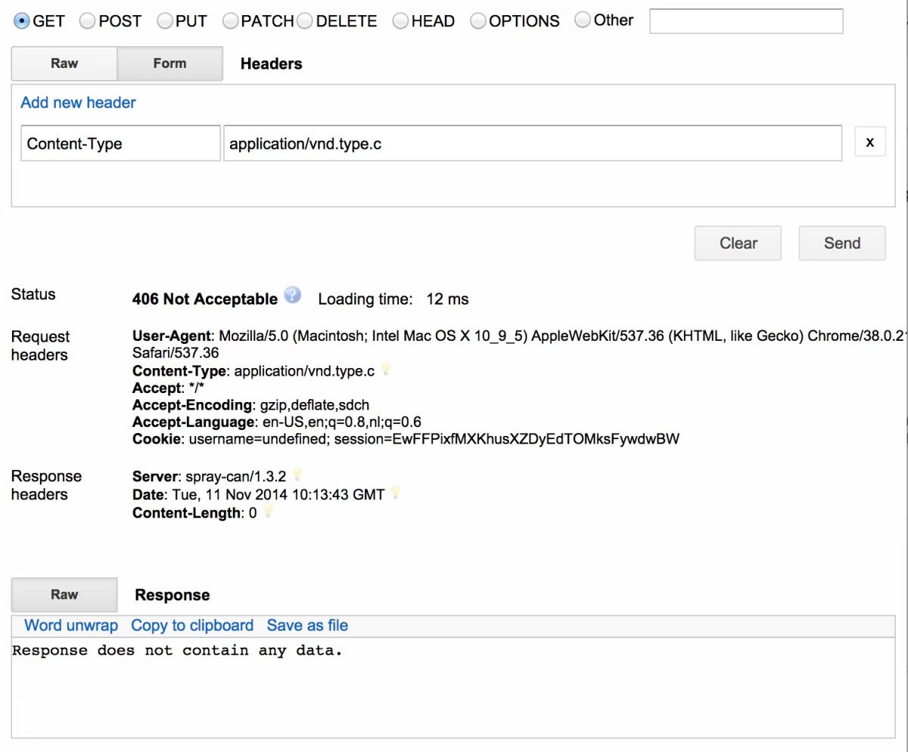The height and width of the screenshot is (752, 908).
Task: Click the hint bulb beside Content-Length header
Action: pyautogui.click(x=267, y=512)
